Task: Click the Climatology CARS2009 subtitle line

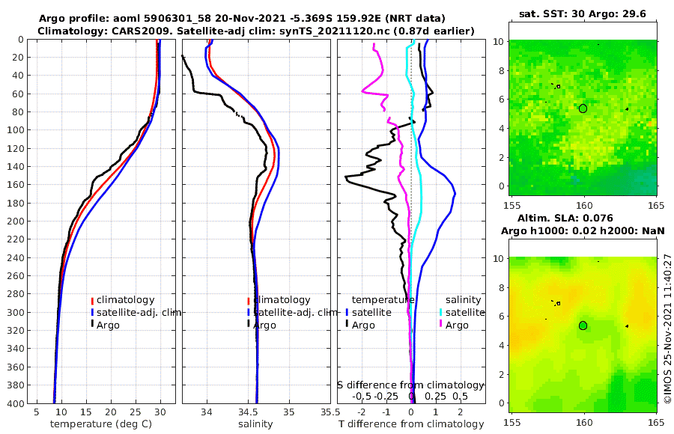Action: click(x=256, y=31)
